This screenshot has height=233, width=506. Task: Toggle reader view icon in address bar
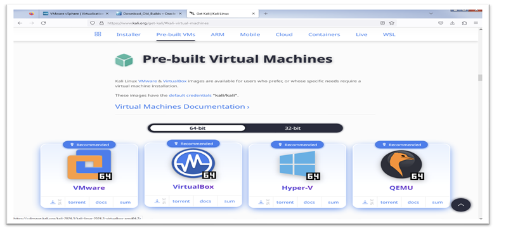click(x=382, y=23)
